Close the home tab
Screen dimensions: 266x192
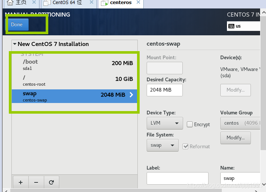[x=34, y=2]
